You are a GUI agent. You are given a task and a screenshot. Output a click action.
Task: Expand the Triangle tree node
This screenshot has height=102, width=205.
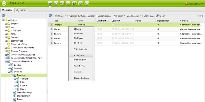point(15,79)
